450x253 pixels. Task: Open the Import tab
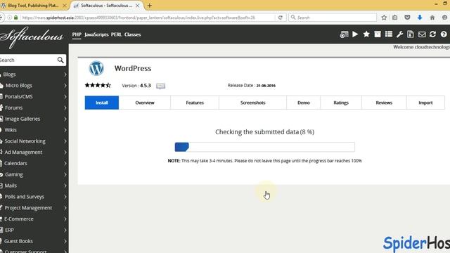[x=425, y=103]
